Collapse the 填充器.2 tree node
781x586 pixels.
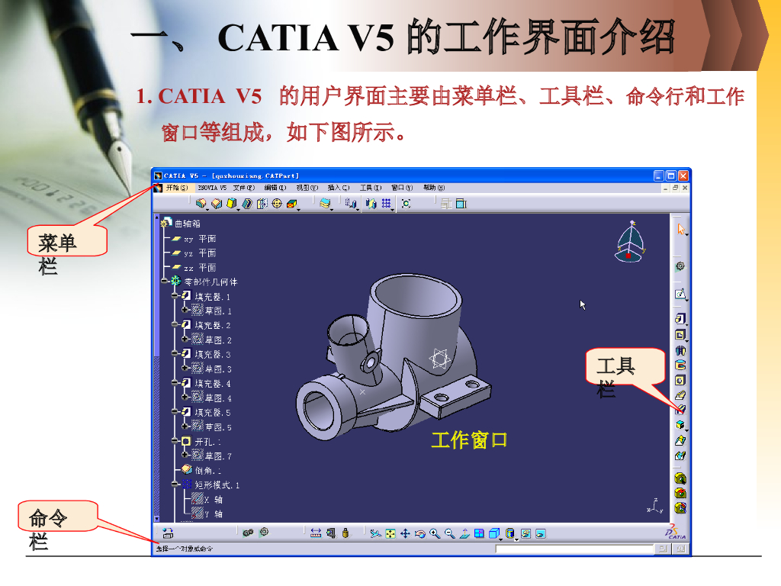pyautogui.click(x=175, y=325)
